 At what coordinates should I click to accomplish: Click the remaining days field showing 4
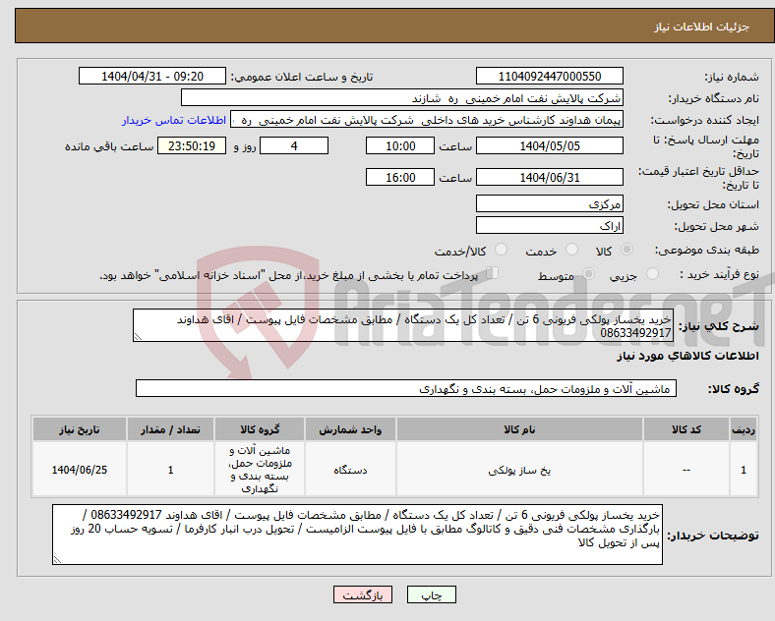pos(294,146)
